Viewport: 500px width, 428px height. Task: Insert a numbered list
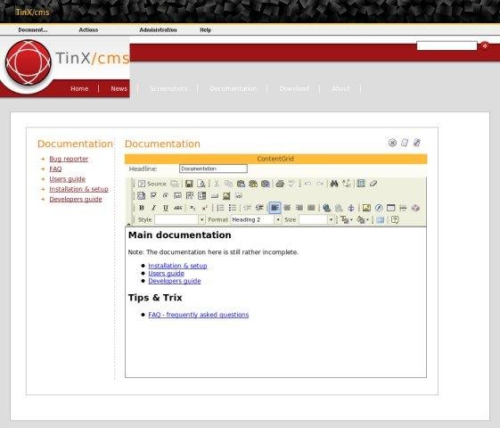click(220, 208)
